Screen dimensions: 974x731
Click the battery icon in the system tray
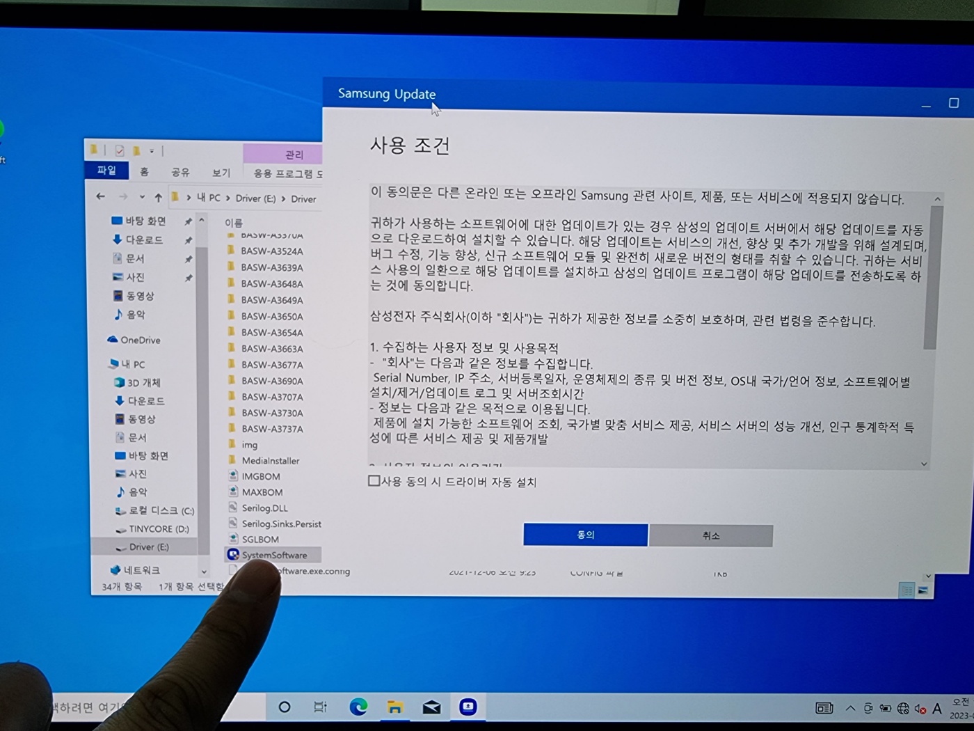886,709
